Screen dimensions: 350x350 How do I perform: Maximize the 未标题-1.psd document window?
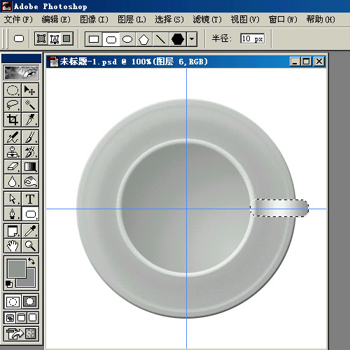[x=307, y=62]
